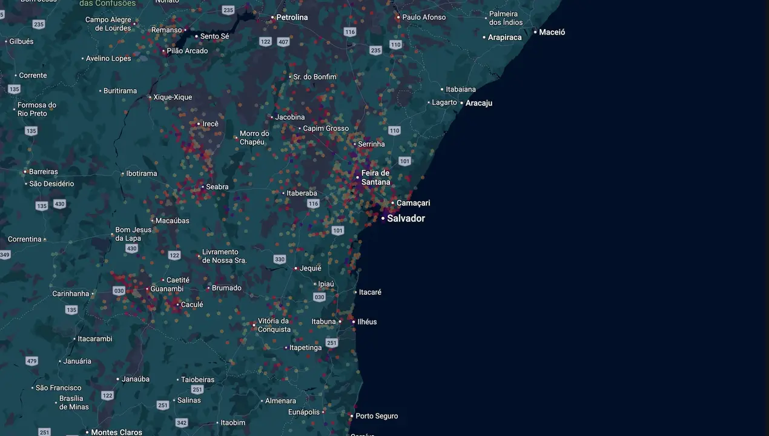Click the Vitória da Conquista label
Image resolution: width=769 pixels, height=436 pixels.
coord(274,325)
